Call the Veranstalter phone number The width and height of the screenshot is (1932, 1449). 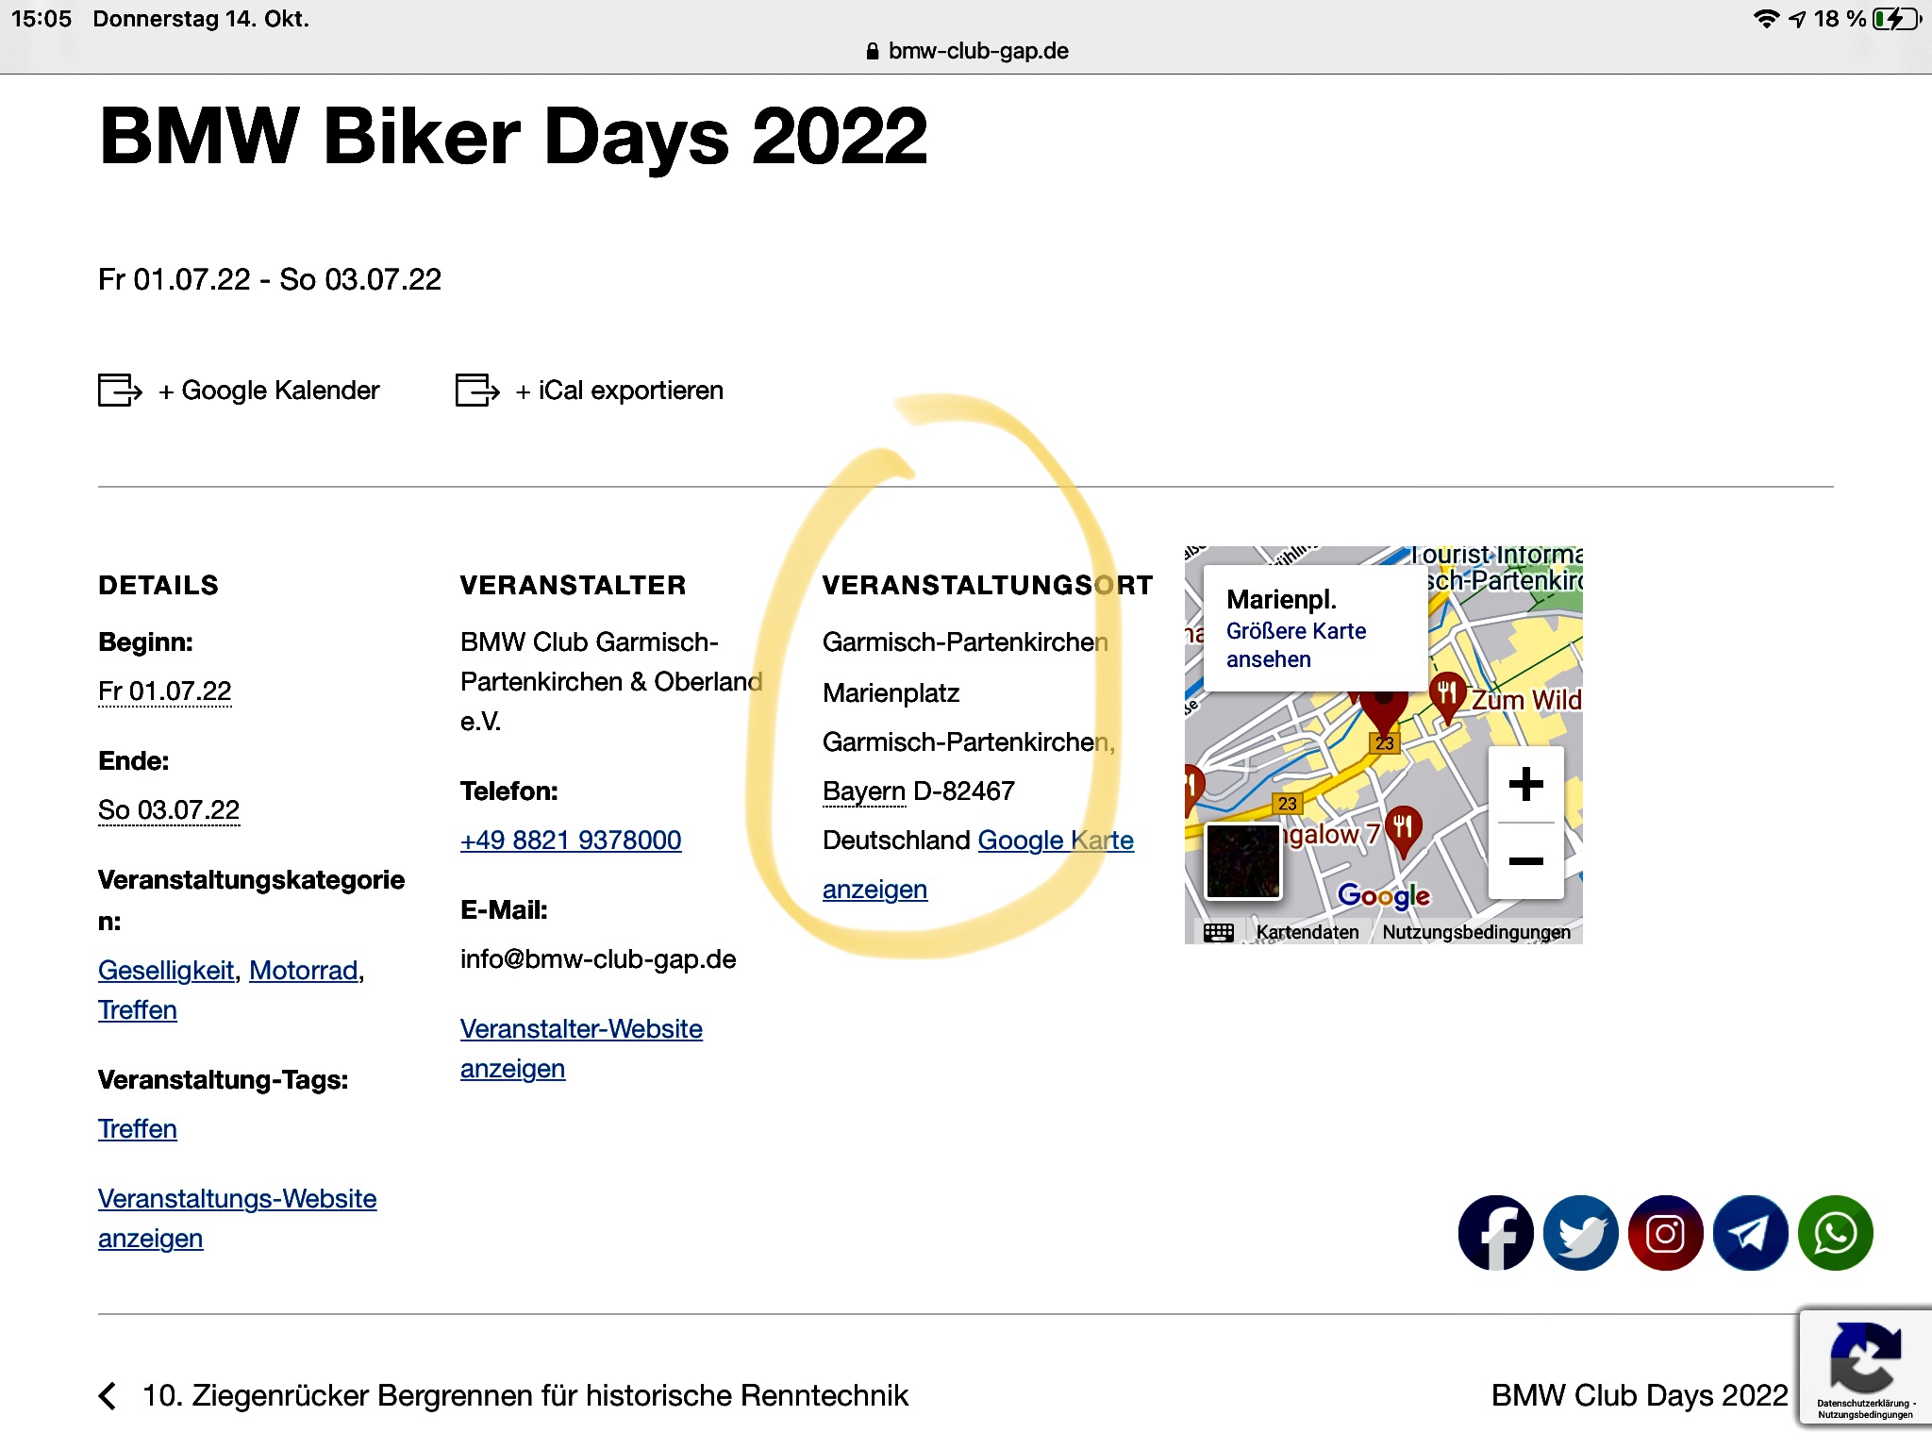point(571,840)
